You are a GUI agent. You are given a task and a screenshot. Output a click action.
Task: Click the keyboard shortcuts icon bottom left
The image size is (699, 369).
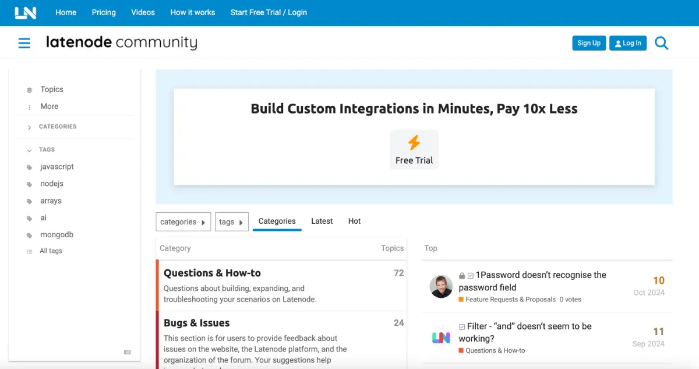[127, 352]
